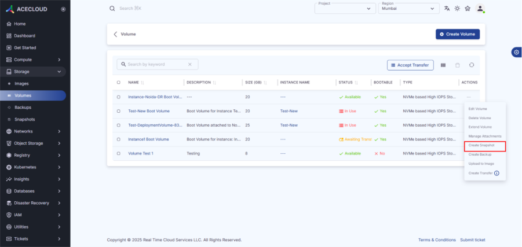Select the Test-New Boot Volume row checkbox
Screen dimensions: 522x247
point(119,111)
